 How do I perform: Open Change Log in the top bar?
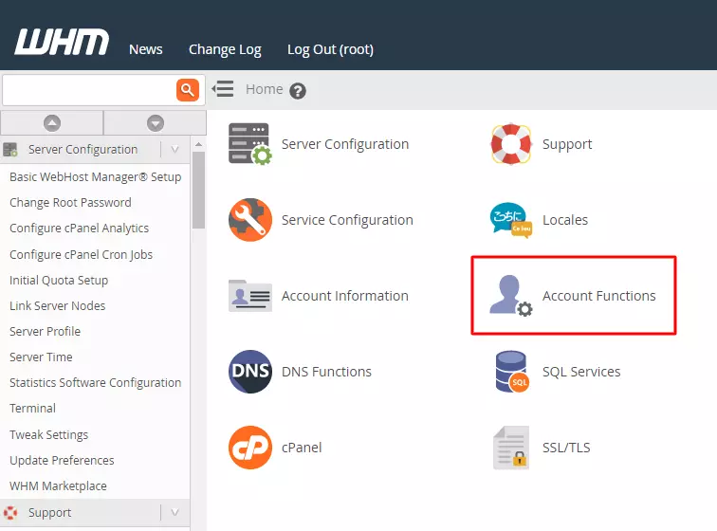225,49
